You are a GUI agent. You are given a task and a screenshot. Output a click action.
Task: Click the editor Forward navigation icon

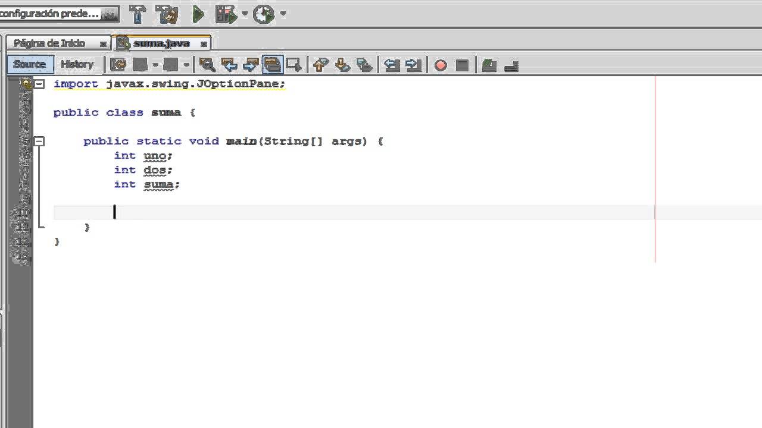point(171,65)
